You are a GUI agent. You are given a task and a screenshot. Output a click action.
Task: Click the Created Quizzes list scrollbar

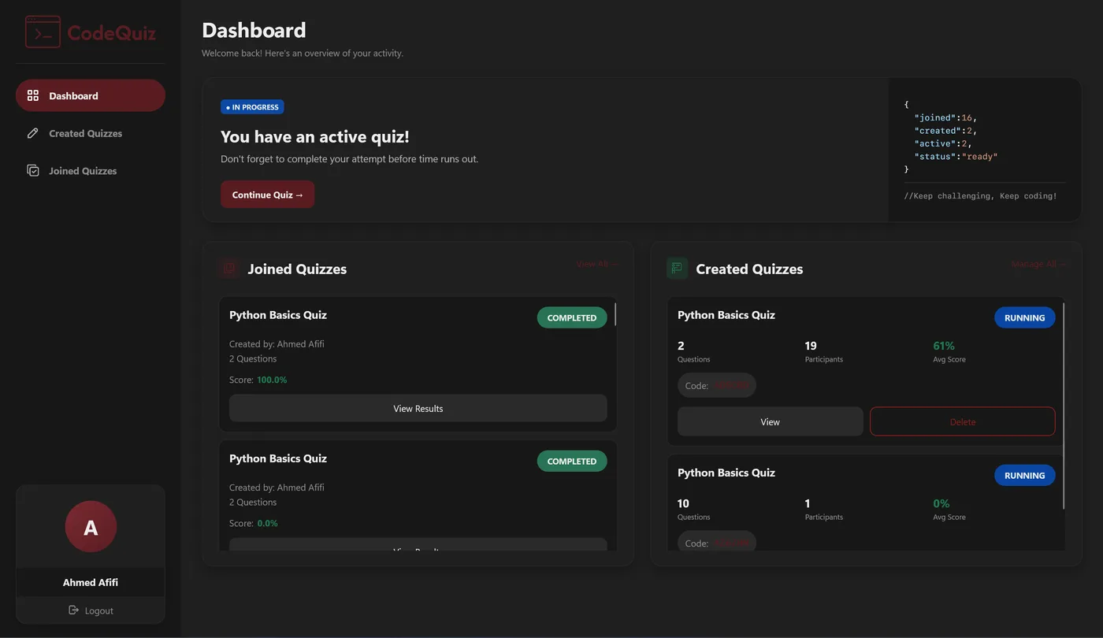pos(1064,405)
